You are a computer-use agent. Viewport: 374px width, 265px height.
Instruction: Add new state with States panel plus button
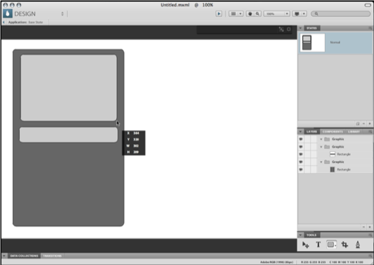(x=370, y=124)
